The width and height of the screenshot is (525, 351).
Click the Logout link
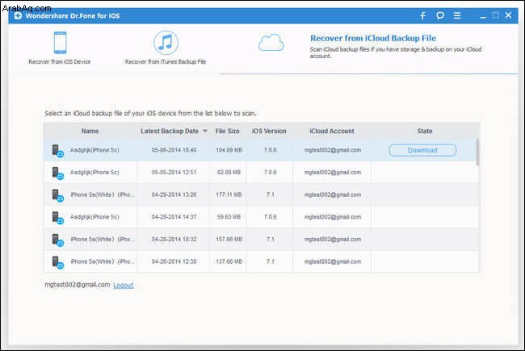coord(124,285)
